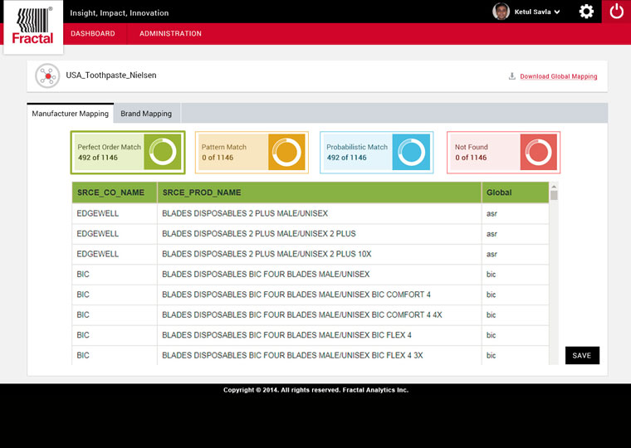This screenshot has height=448, width=631.
Task: Click the table scrollbar thumb
Action: (554, 195)
